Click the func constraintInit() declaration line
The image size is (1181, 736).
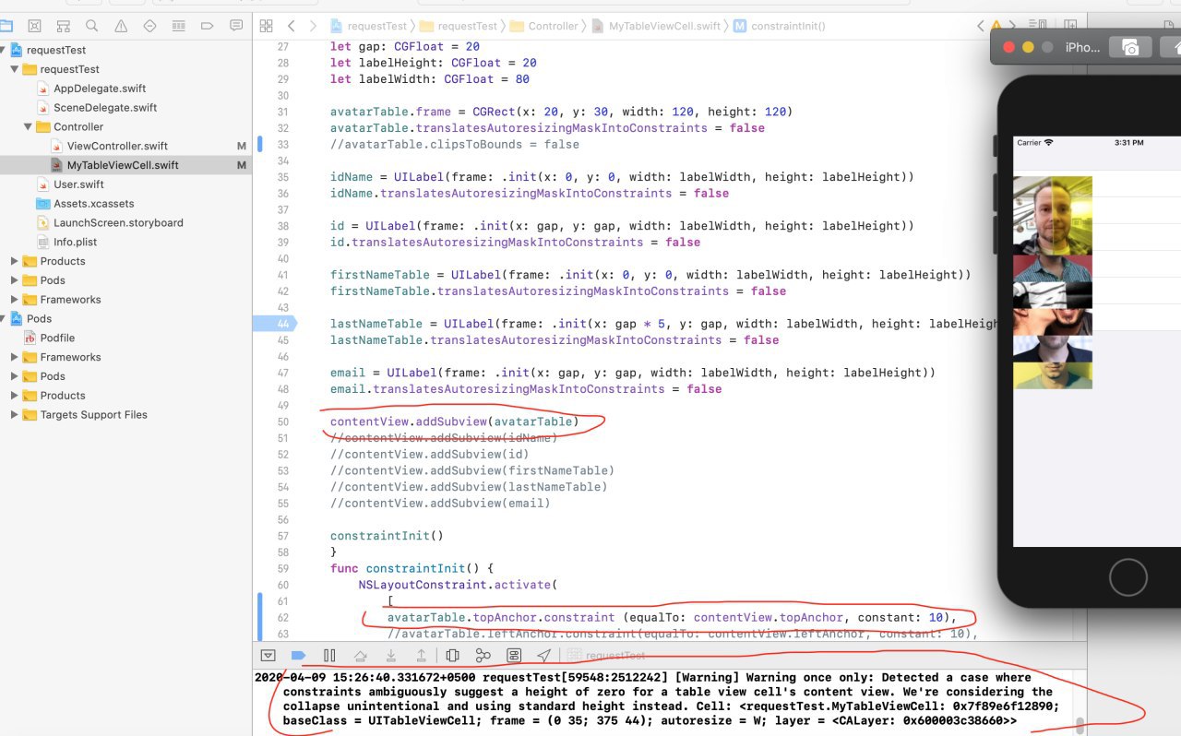412,568
